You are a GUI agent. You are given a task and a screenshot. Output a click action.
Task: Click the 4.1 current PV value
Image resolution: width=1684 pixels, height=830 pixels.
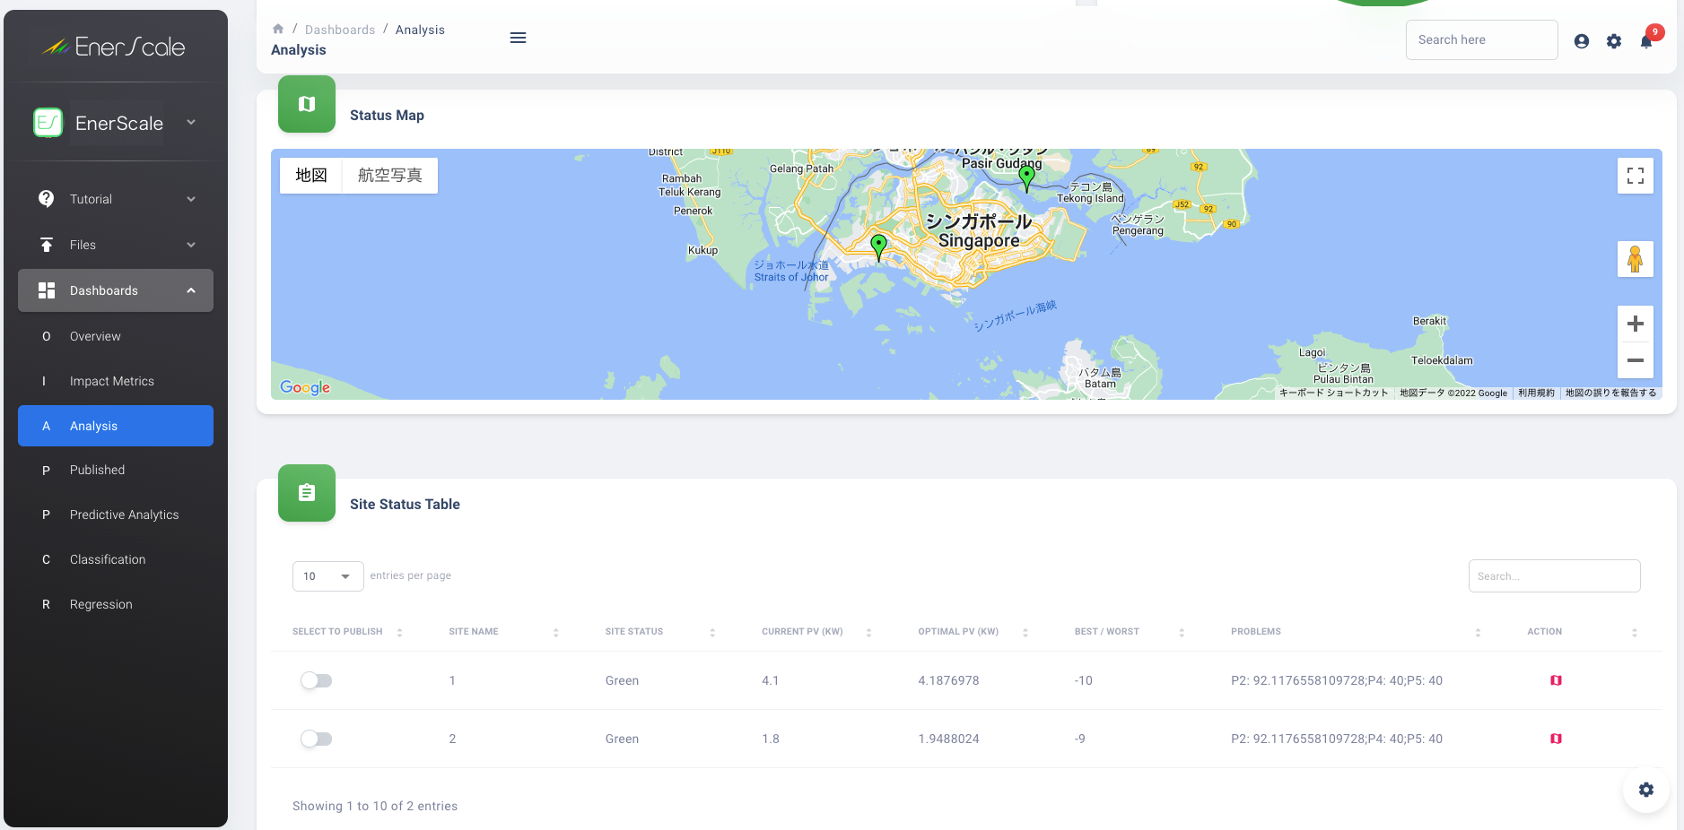pyautogui.click(x=770, y=680)
